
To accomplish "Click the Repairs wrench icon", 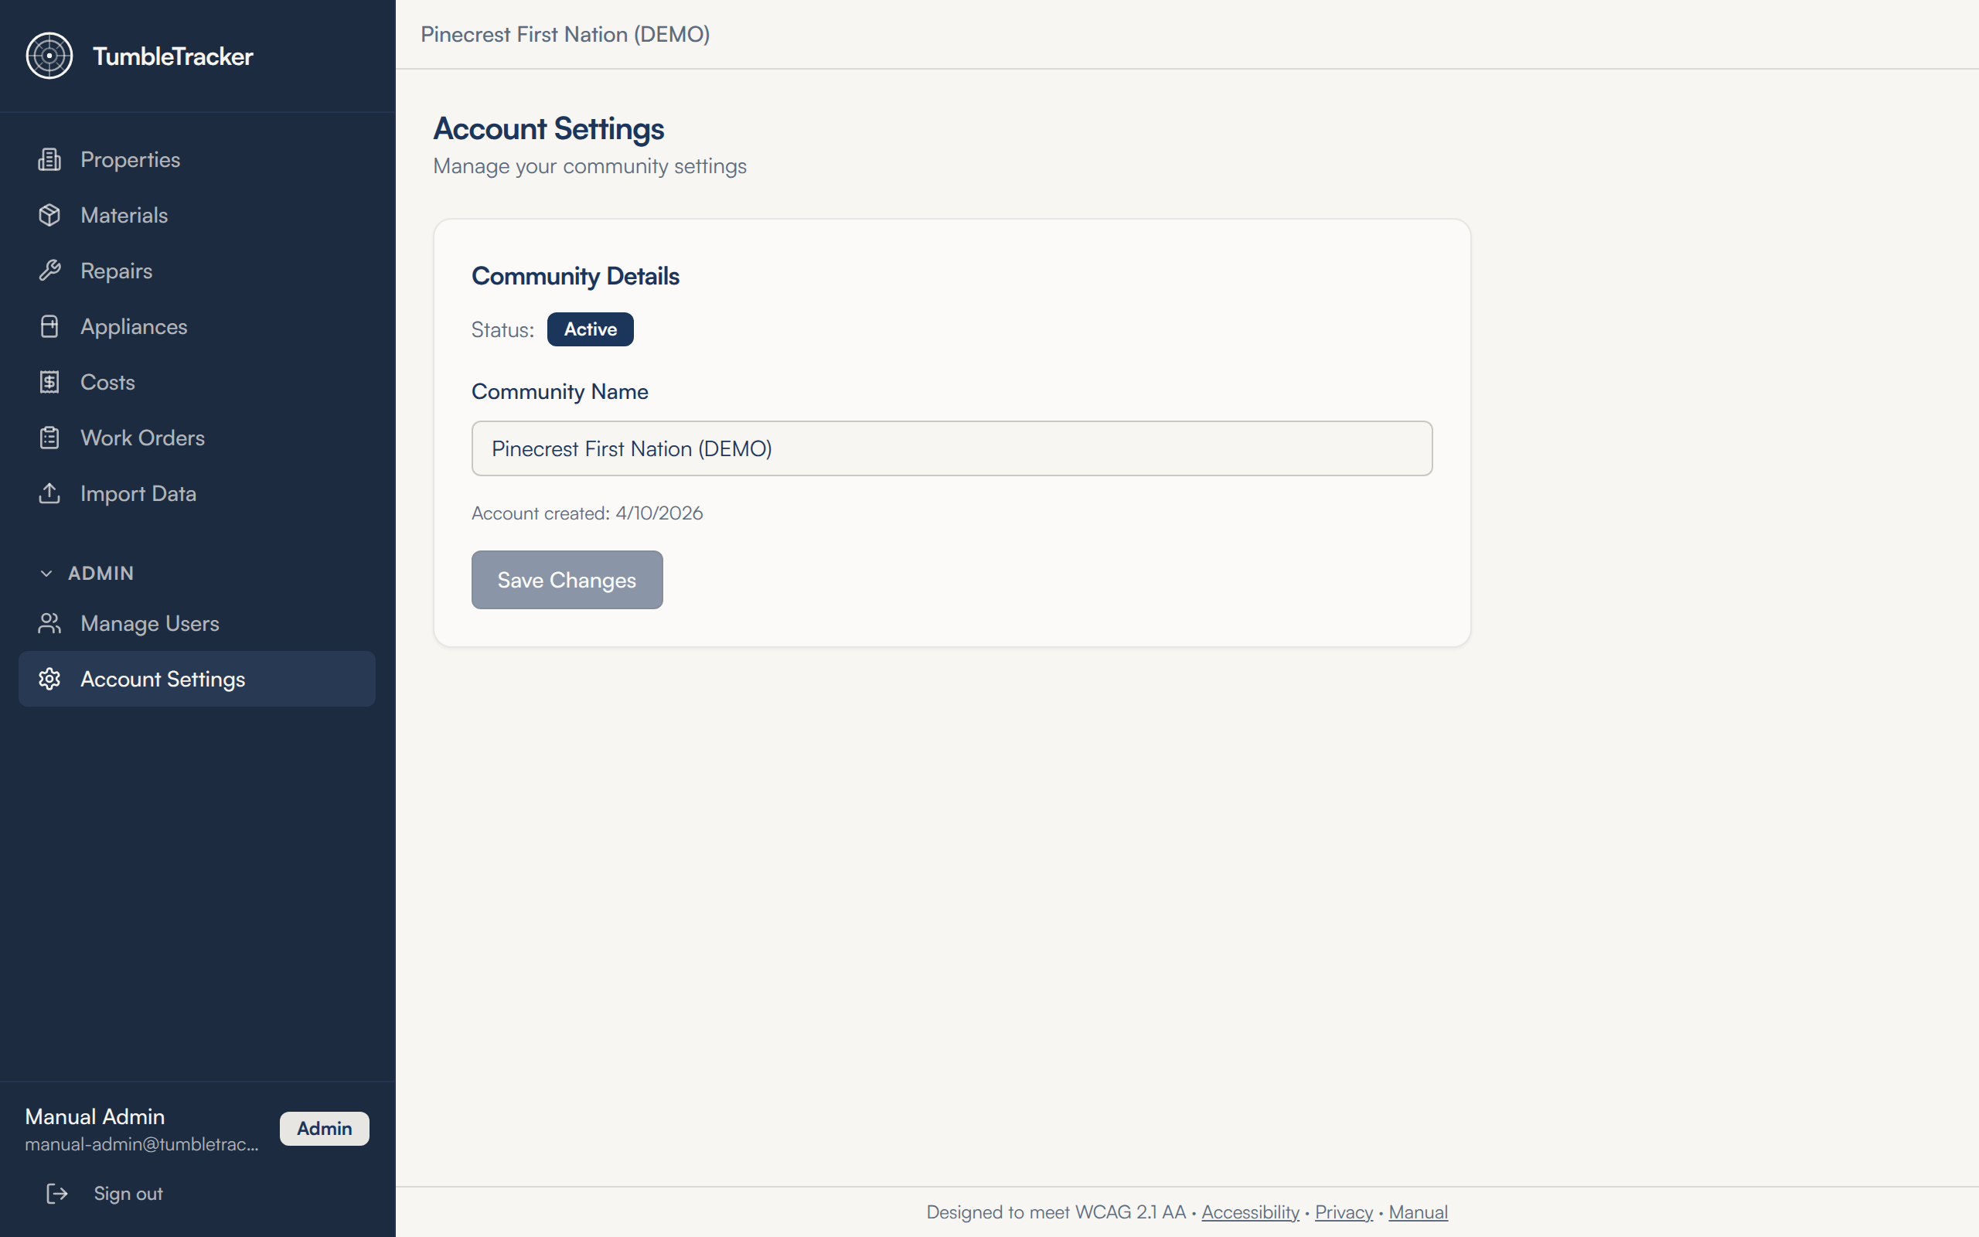I will [x=49, y=271].
